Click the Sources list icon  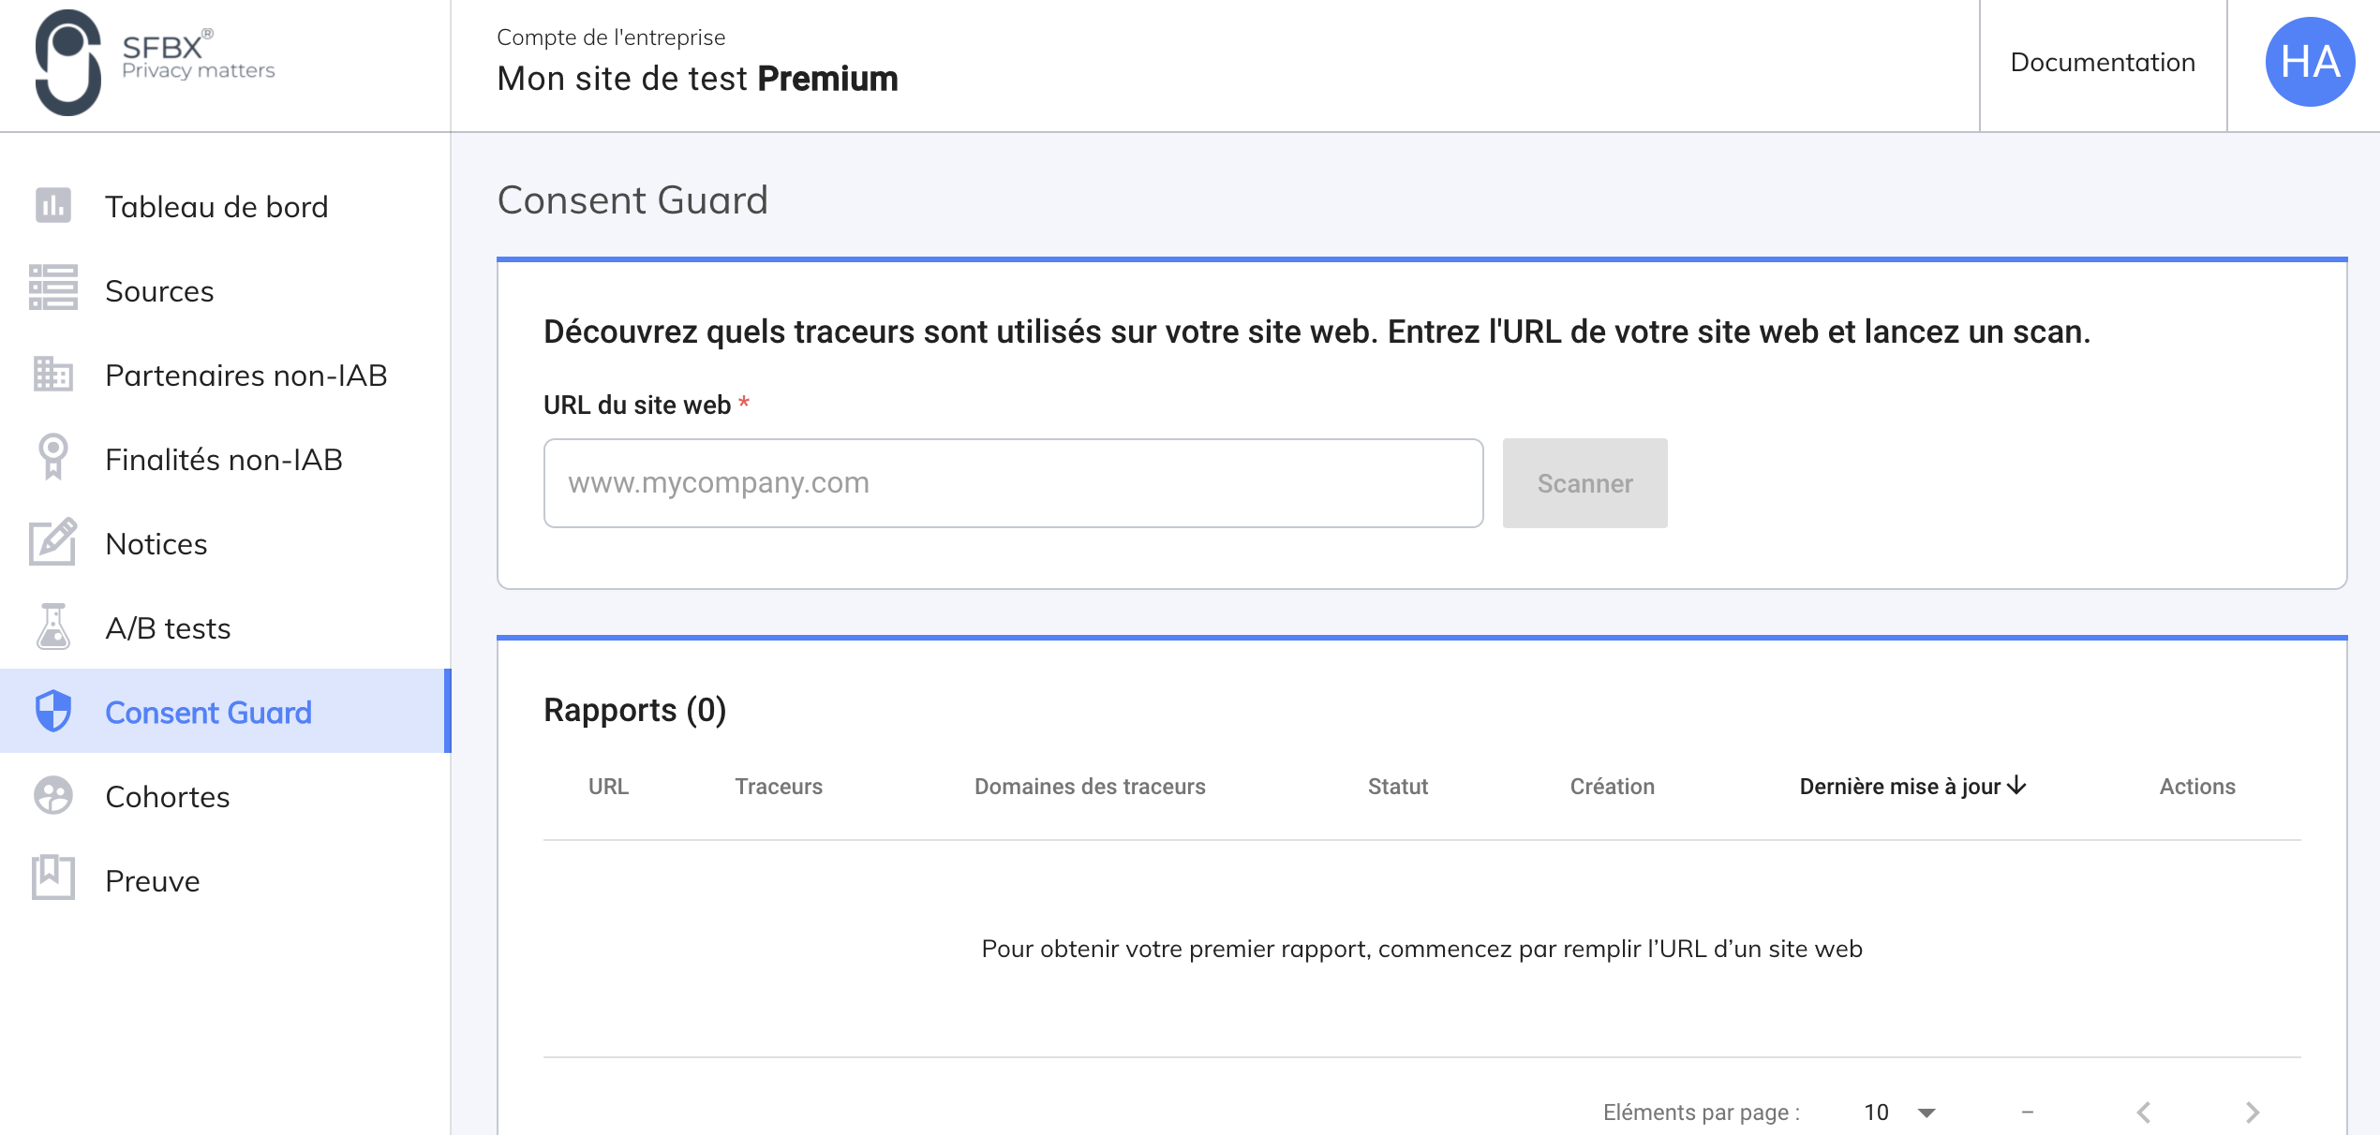(x=53, y=288)
